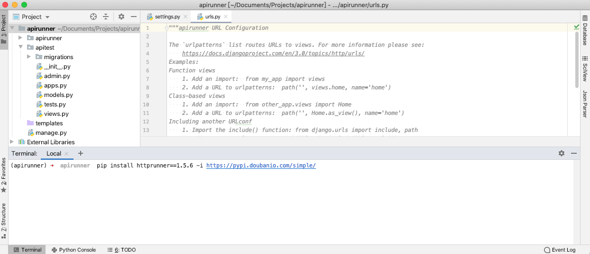590x254 pixels.
Task: Toggle the 1: Project side tab
Action: pyautogui.click(x=4, y=29)
